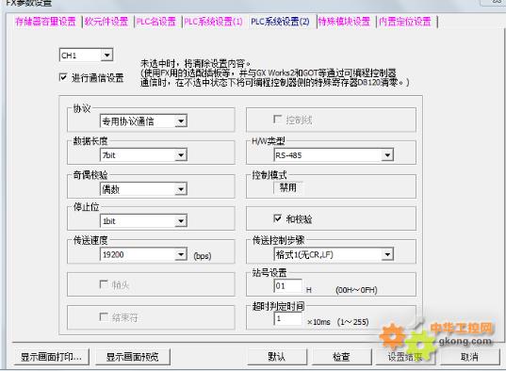Toggle the 进行通信设置 checkbox

(x=63, y=77)
